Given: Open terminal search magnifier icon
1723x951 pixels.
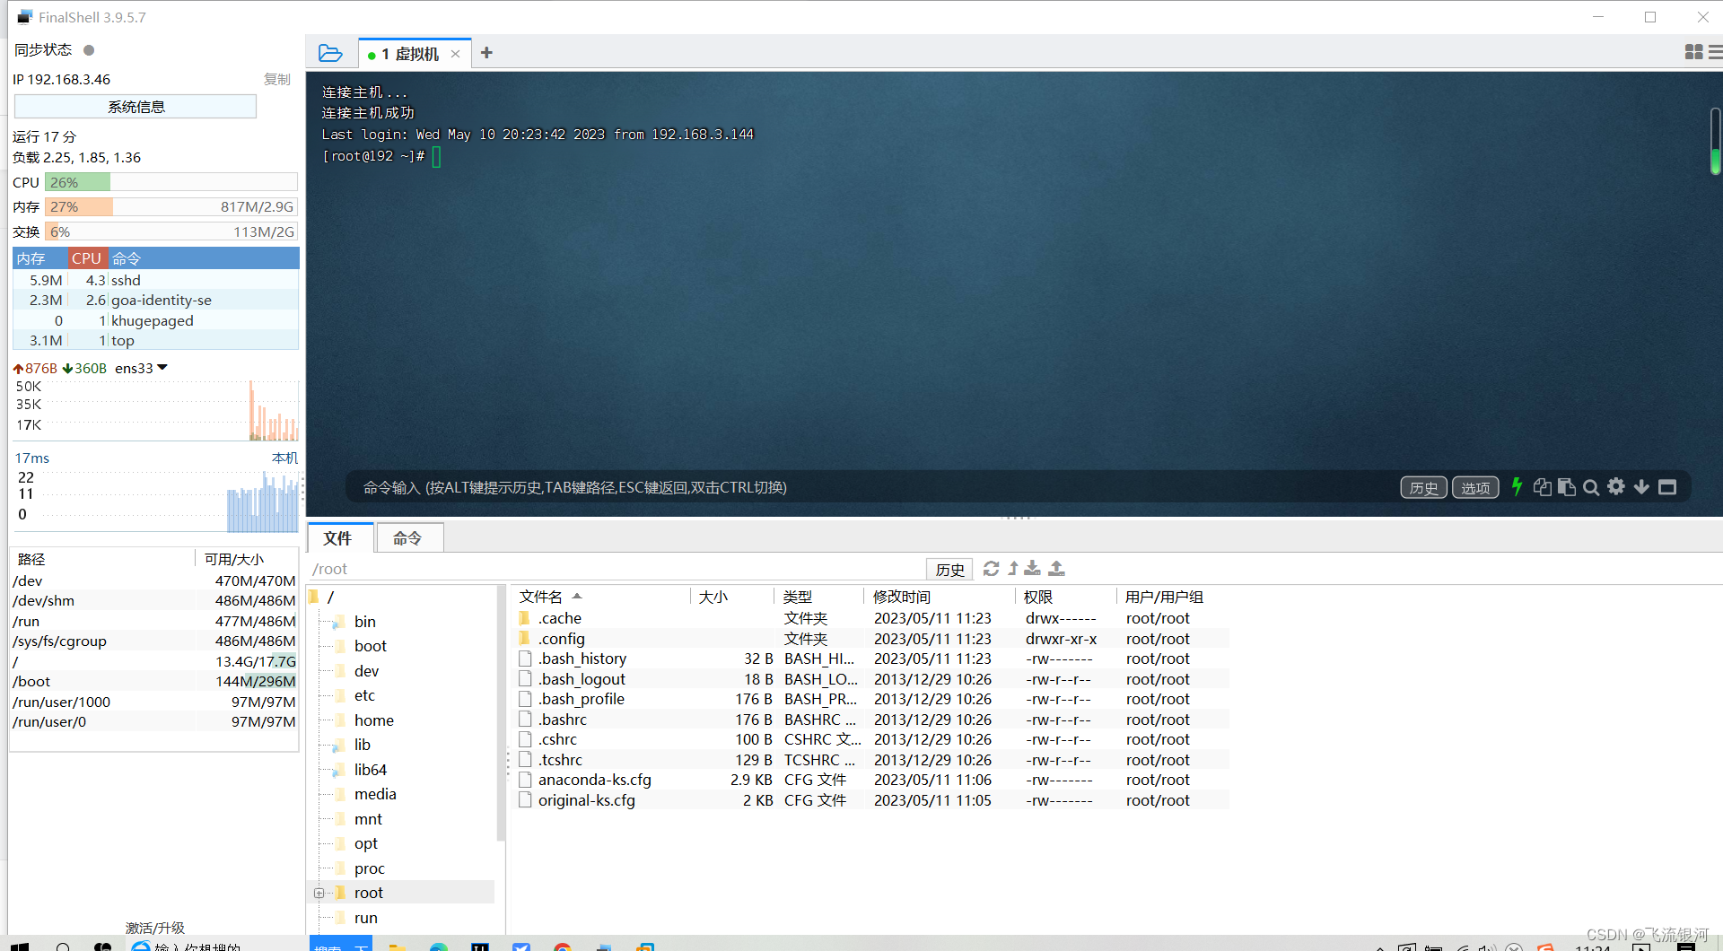Looking at the screenshot, I should coord(1591,487).
